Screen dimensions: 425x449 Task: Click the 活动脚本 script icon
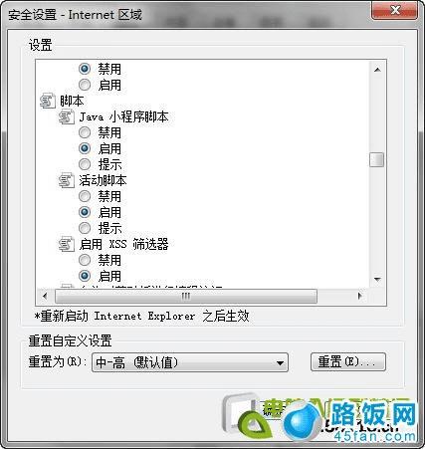coord(67,180)
